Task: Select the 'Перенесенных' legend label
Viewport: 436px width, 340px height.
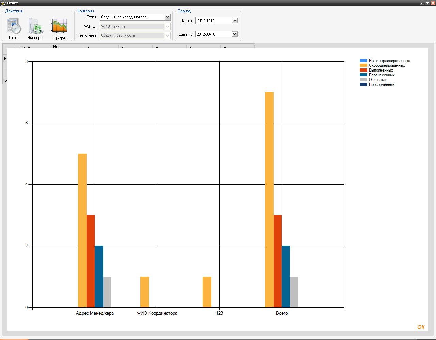Action: pos(381,75)
